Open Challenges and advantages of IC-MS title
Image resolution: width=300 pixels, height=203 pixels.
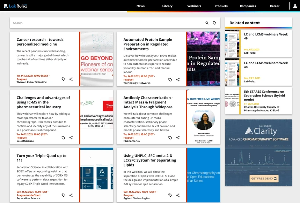(43, 102)
